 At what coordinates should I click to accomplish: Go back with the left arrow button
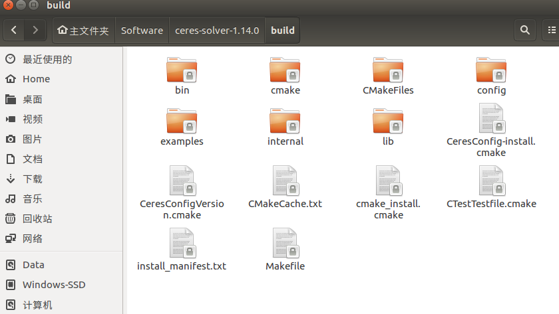(14, 31)
